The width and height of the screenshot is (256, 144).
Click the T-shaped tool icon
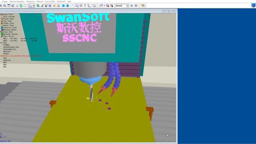85,6
